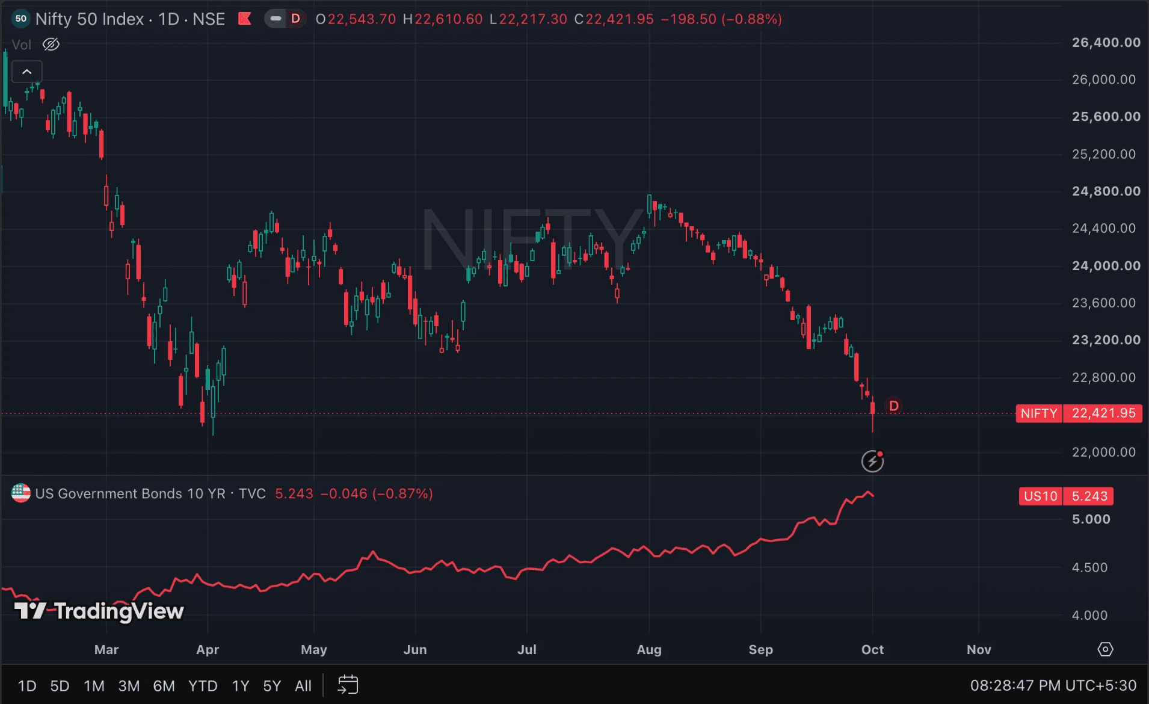Image resolution: width=1149 pixels, height=704 pixels.
Task: Click the TradingView logo
Action: pos(99,611)
